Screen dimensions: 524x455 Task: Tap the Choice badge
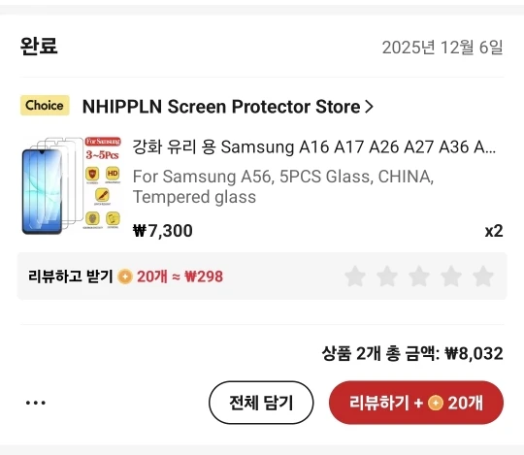(45, 106)
